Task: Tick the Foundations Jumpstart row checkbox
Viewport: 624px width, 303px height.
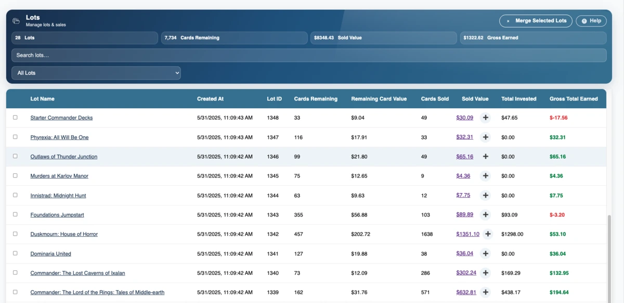Action: click(15, 214)
